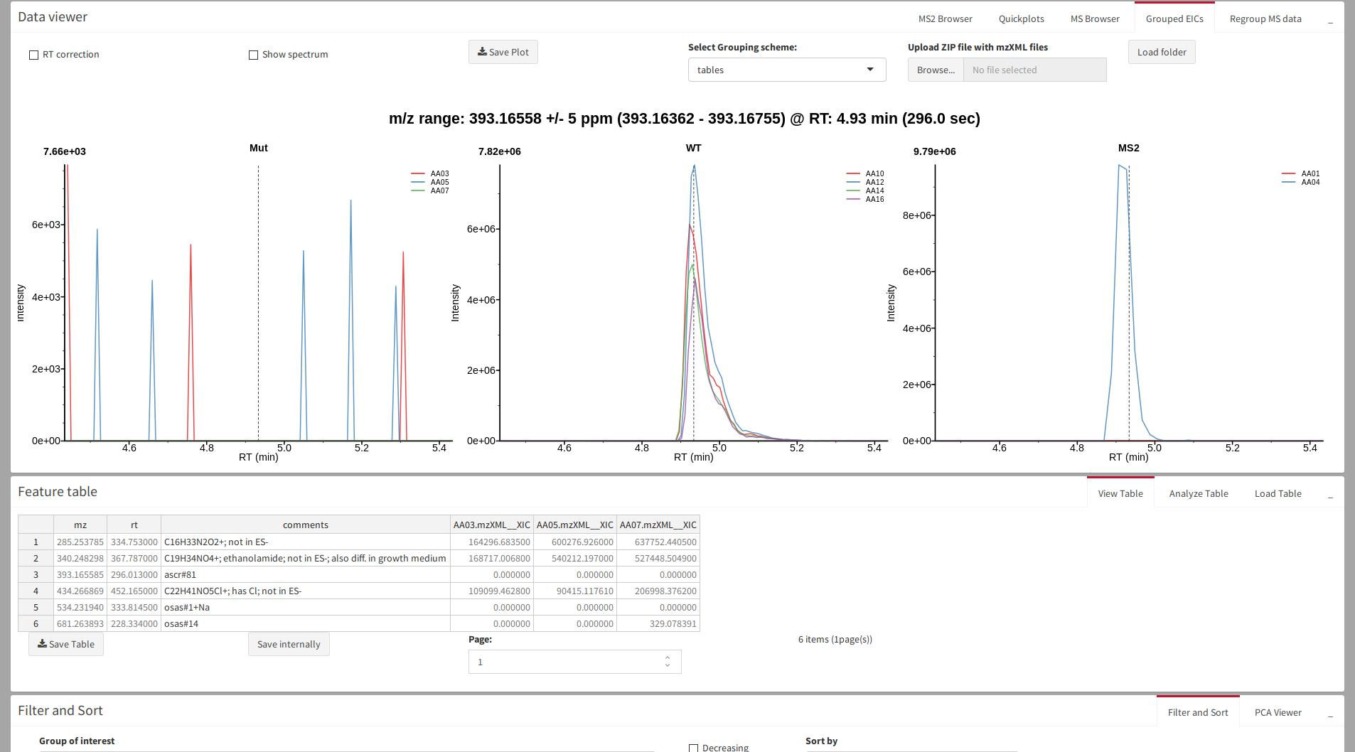Screen dimensions: 1355x752
Task: Switch to the MS2 Browser tab
Action: [x=945, y=19]
